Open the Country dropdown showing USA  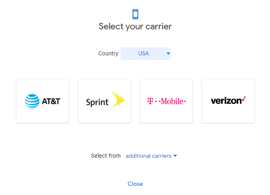point(145,53)
